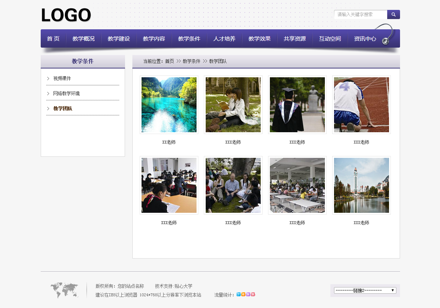The image size is (440, 308).
Task: Go to 教学建设 navigation menu item
Action: [x=119, y=39]
